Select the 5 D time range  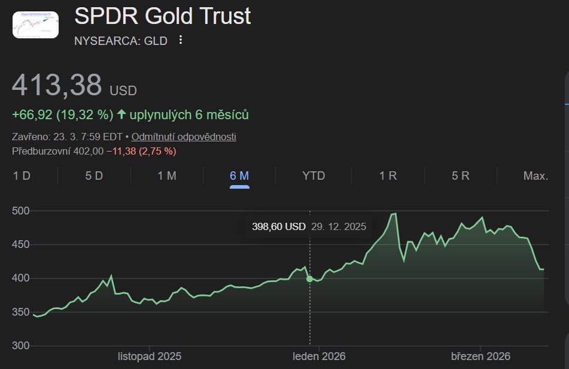pyautogui.click(x=94, y=176)
